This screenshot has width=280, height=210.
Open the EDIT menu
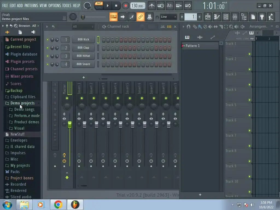(x=13, y=5)
